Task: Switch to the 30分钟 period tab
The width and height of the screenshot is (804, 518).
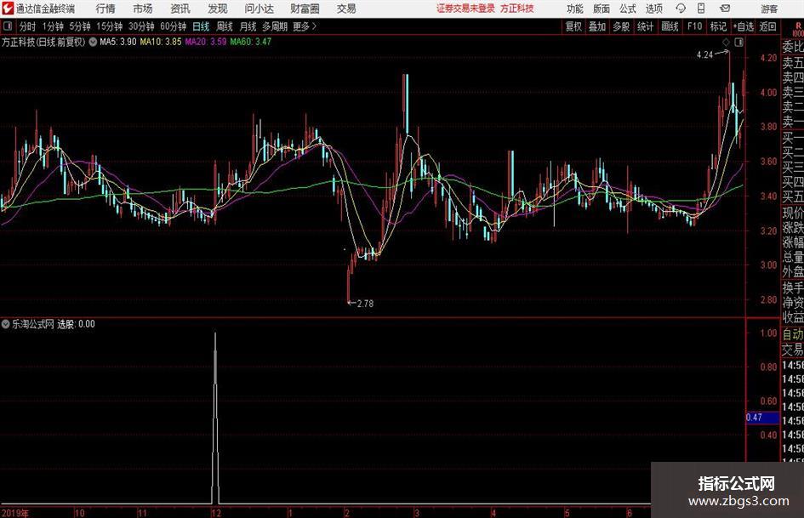Action: pos(141,26)
